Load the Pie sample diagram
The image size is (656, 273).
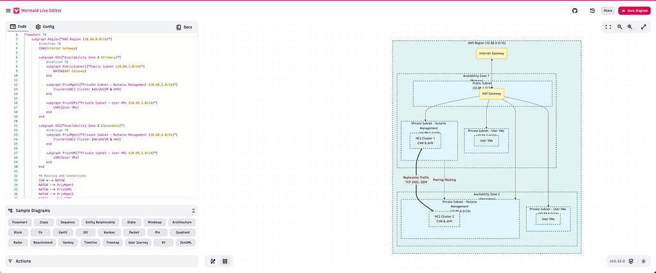[x=158, y=233]
